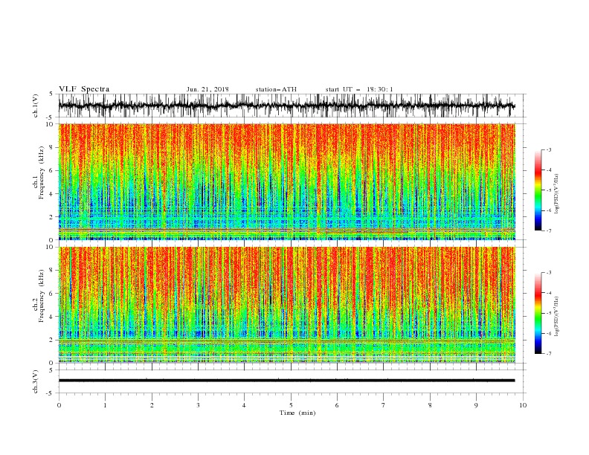589x455 pixels.
Task: Select the date text "Jun. 21, 2018"
Action: pos(207,89)
